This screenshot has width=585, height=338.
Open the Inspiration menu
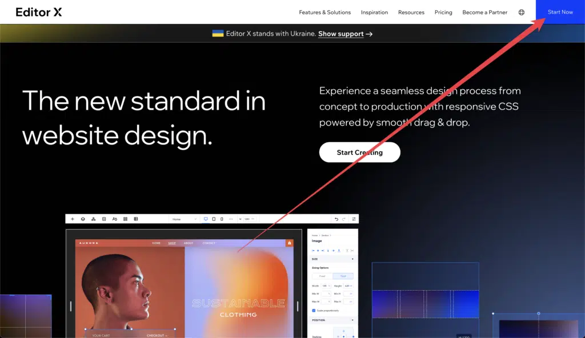click(x=374, y=13)
